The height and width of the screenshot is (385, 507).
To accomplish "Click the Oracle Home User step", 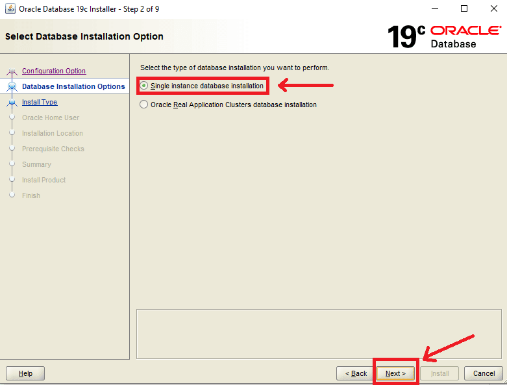I will (x=51, y=118).
